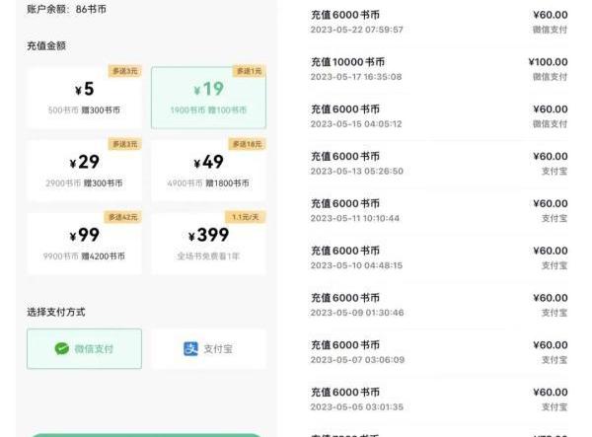Click the green confirm button at bottom
This screenshot has width=592, height=437.
[146, 435]
